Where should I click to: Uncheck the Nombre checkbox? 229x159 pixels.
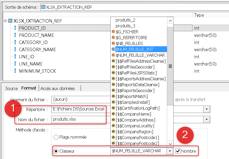[178, 151]
